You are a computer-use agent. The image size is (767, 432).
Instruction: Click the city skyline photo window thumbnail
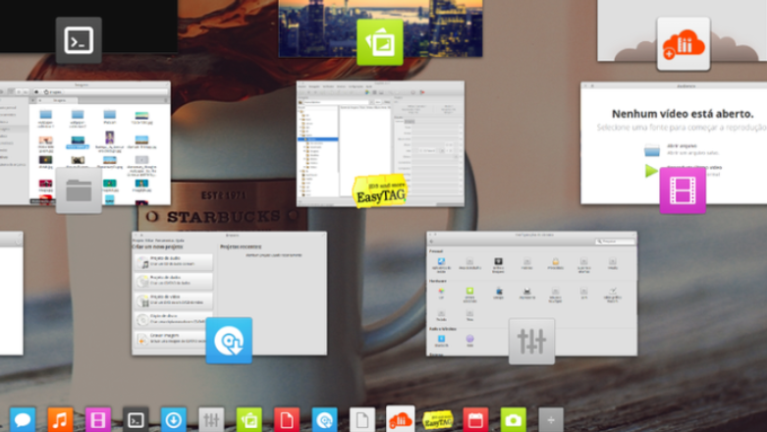tap(381, 28)
